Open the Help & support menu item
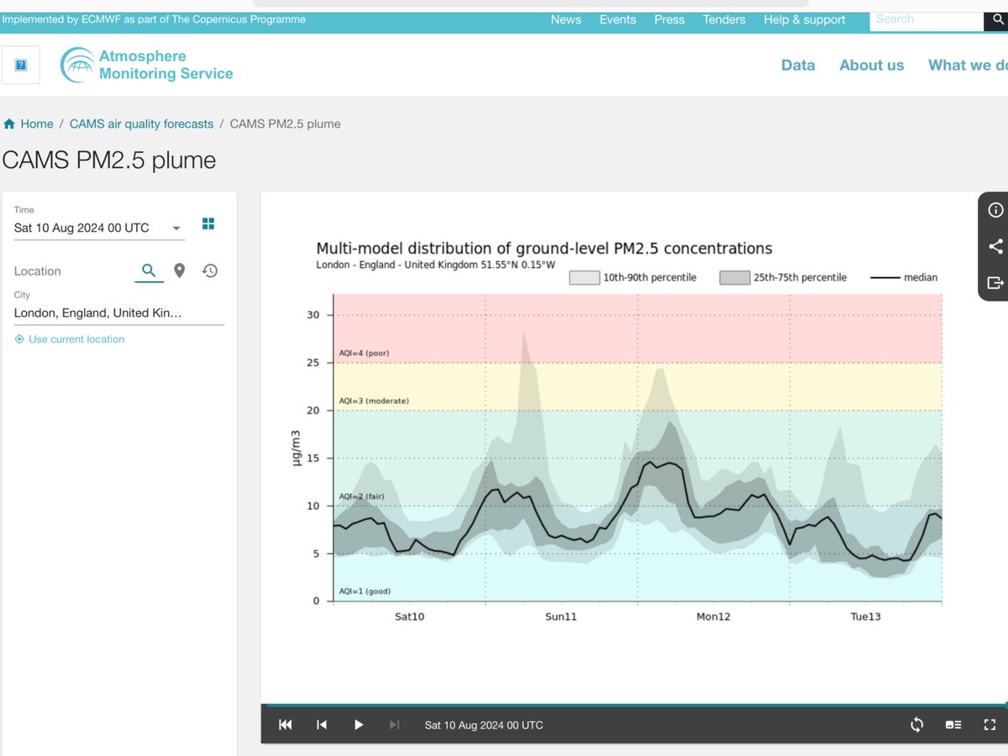Viewport: 1008px width, 756px height. tap(805, 19)
